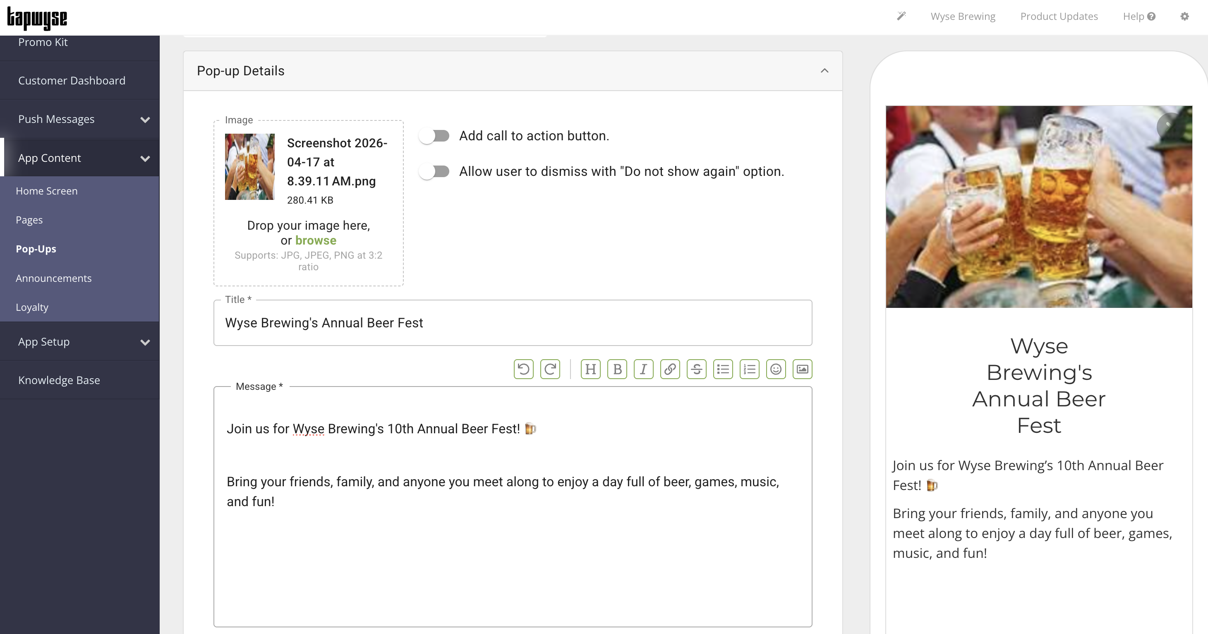Screen dimensions: 1208x634
Task: Apply strikethrough formatting
Action: (696, 369)
